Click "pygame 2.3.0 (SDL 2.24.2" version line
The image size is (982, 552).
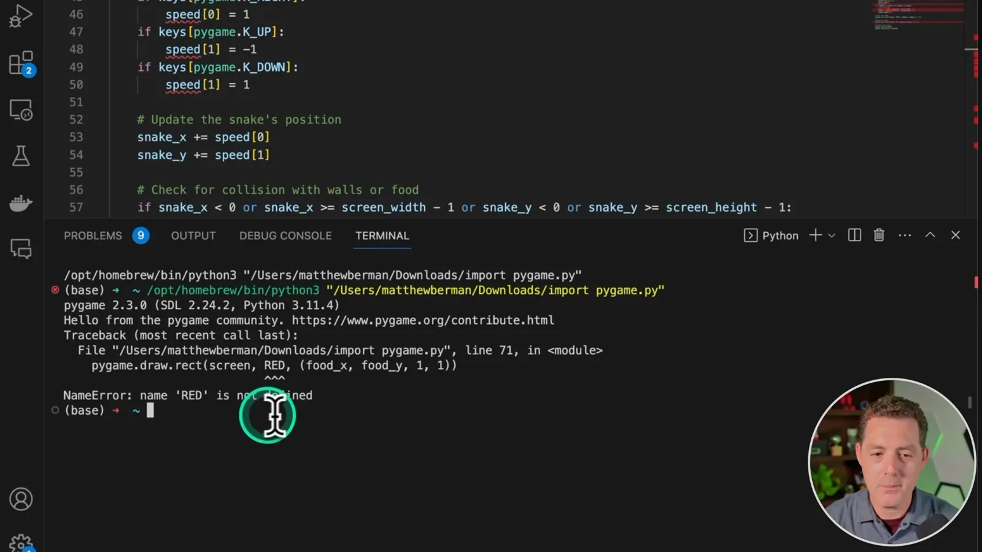tap(201, 305)
